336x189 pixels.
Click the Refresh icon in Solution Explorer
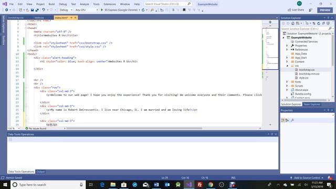[x=319, y=23]
